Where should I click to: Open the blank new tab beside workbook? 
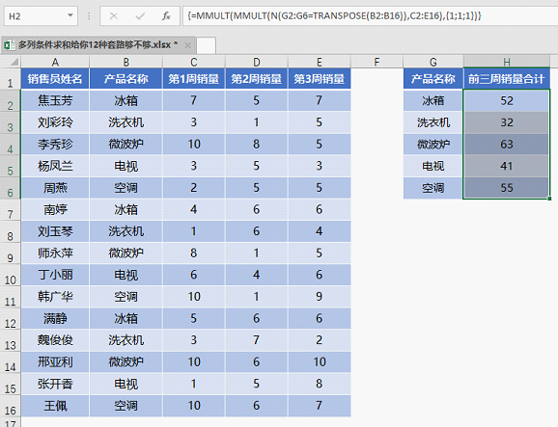pos(206,45)
